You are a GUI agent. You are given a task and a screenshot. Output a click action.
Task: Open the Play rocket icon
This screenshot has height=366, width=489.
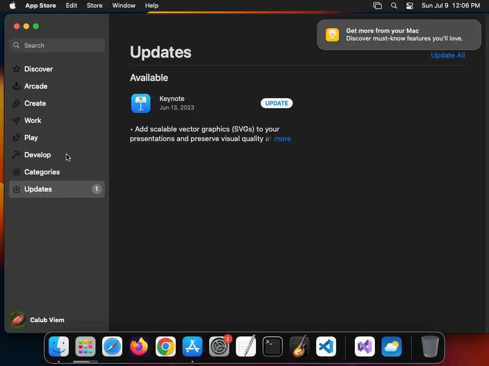coord(16,138)
